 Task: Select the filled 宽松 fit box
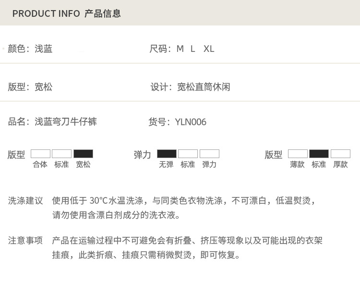click(x=83, y=154)
